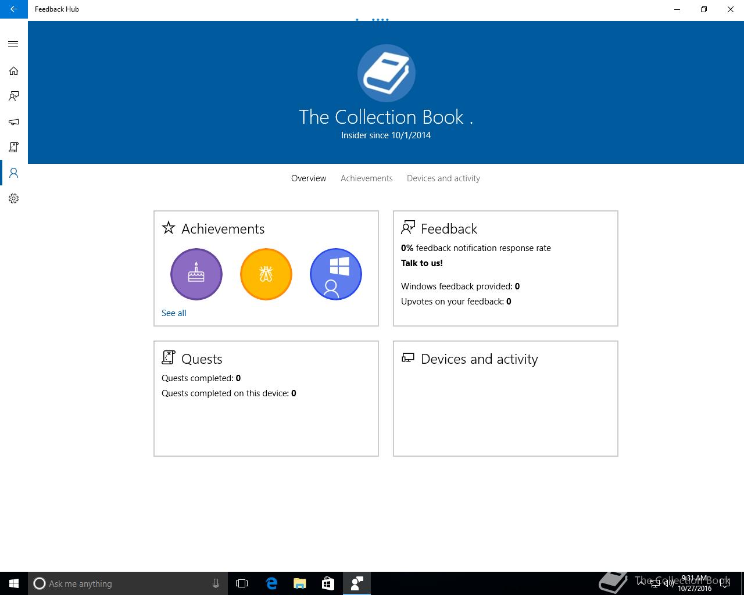Image resolution: width=744 pixels, height=595 pixels.
Task: Click Quests completed on this device
Action: 229,393
